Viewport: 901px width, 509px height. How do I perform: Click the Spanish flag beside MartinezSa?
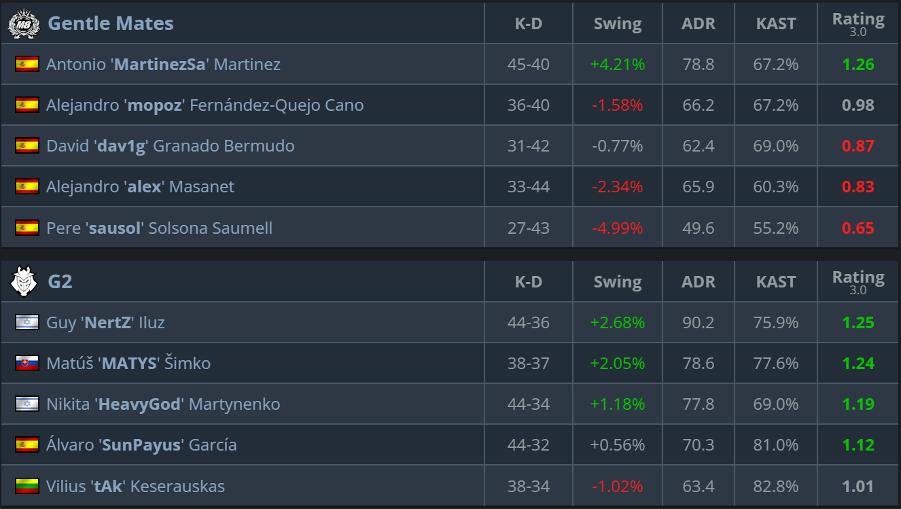27,65
